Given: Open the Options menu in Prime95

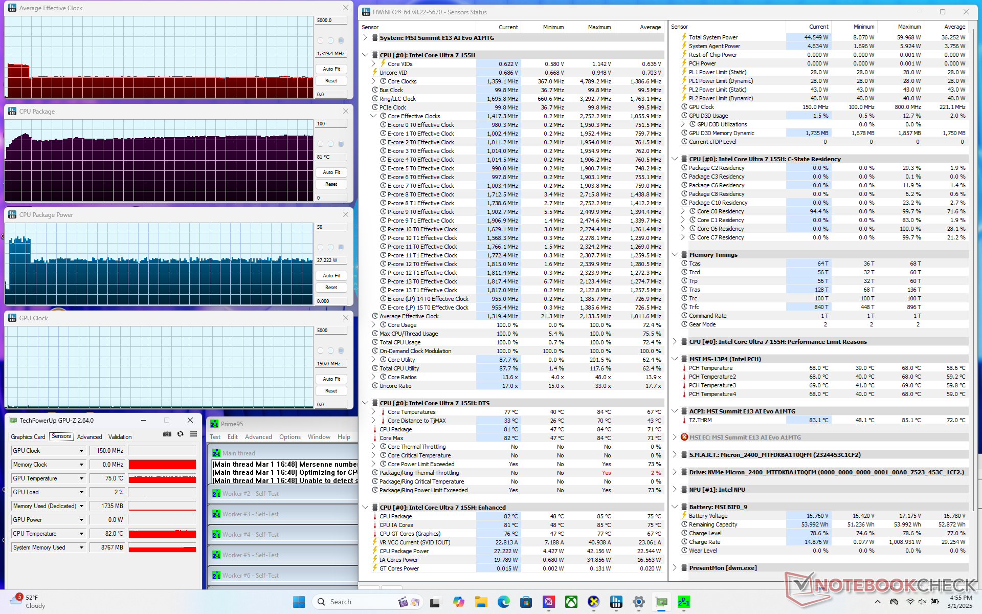Looking at the screenshot, I should tap(289, 437).
